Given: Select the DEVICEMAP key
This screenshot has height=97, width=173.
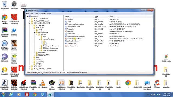Looking at the screenshot, I should point(42,53).
